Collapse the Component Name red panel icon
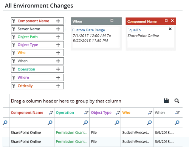 tap(166, 21)
